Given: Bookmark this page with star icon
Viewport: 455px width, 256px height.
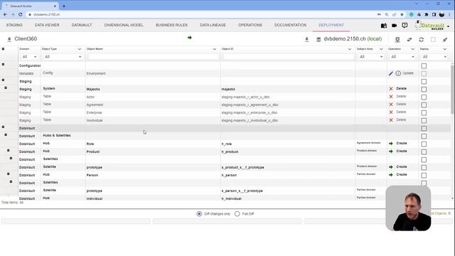Looking at the screenshot, I should (402, 14).
